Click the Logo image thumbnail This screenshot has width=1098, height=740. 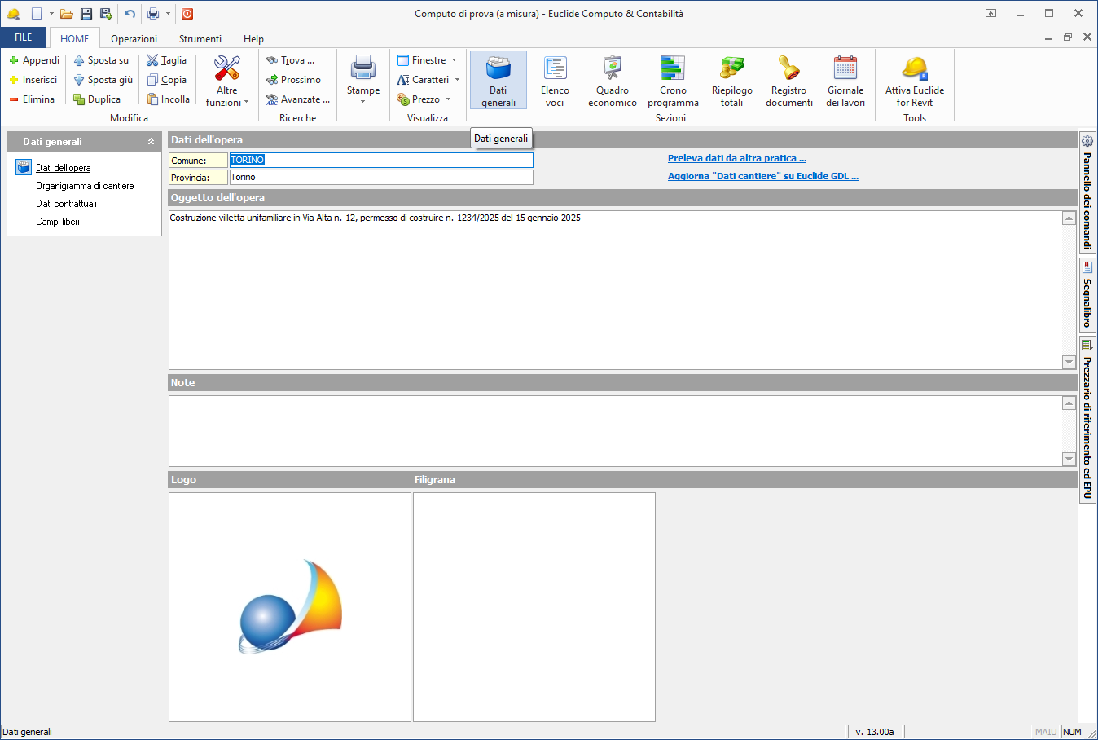click(290, 606)
